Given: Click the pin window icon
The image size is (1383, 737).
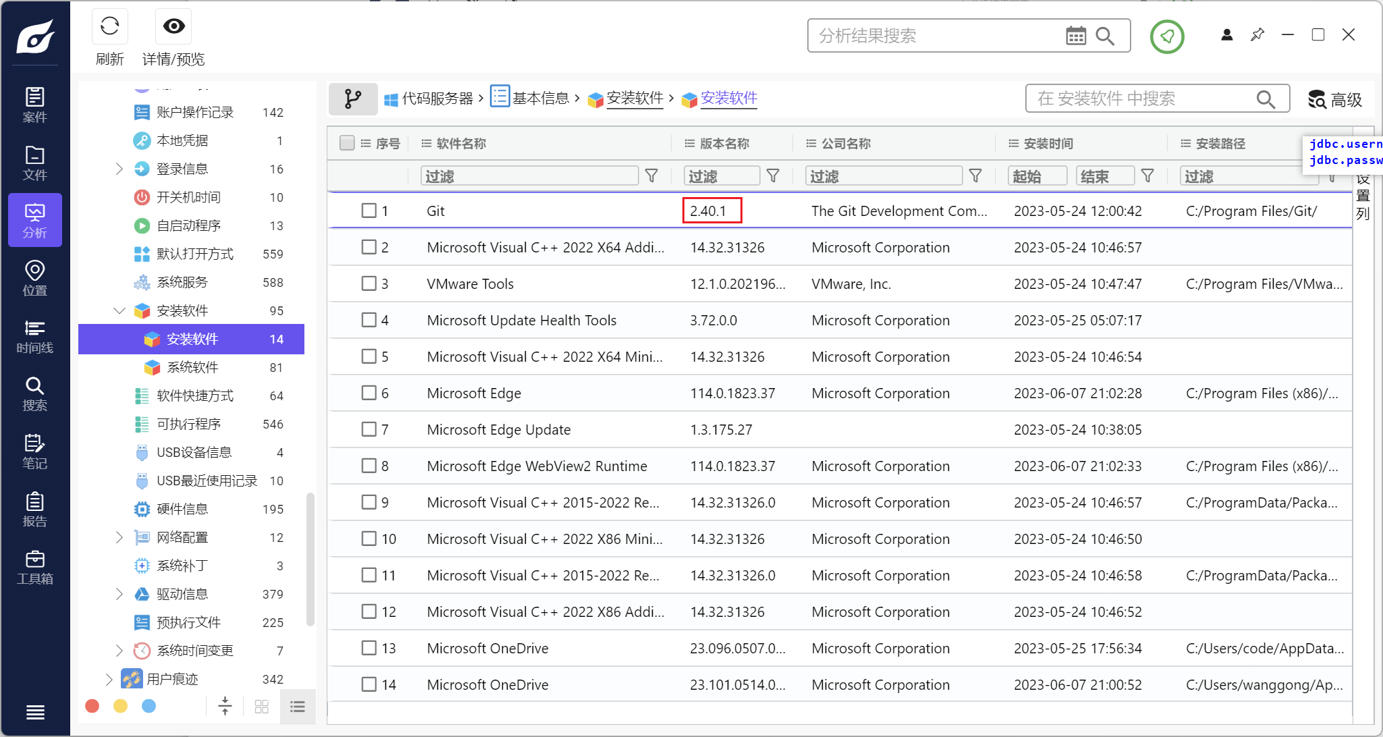Looking at the screenshot, I should click(x=1257, y=34).
